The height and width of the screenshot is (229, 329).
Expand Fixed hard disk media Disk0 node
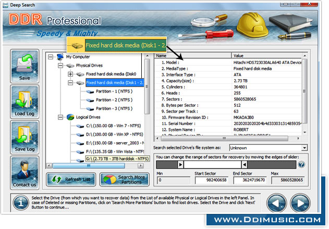click(x=71, y=74)
